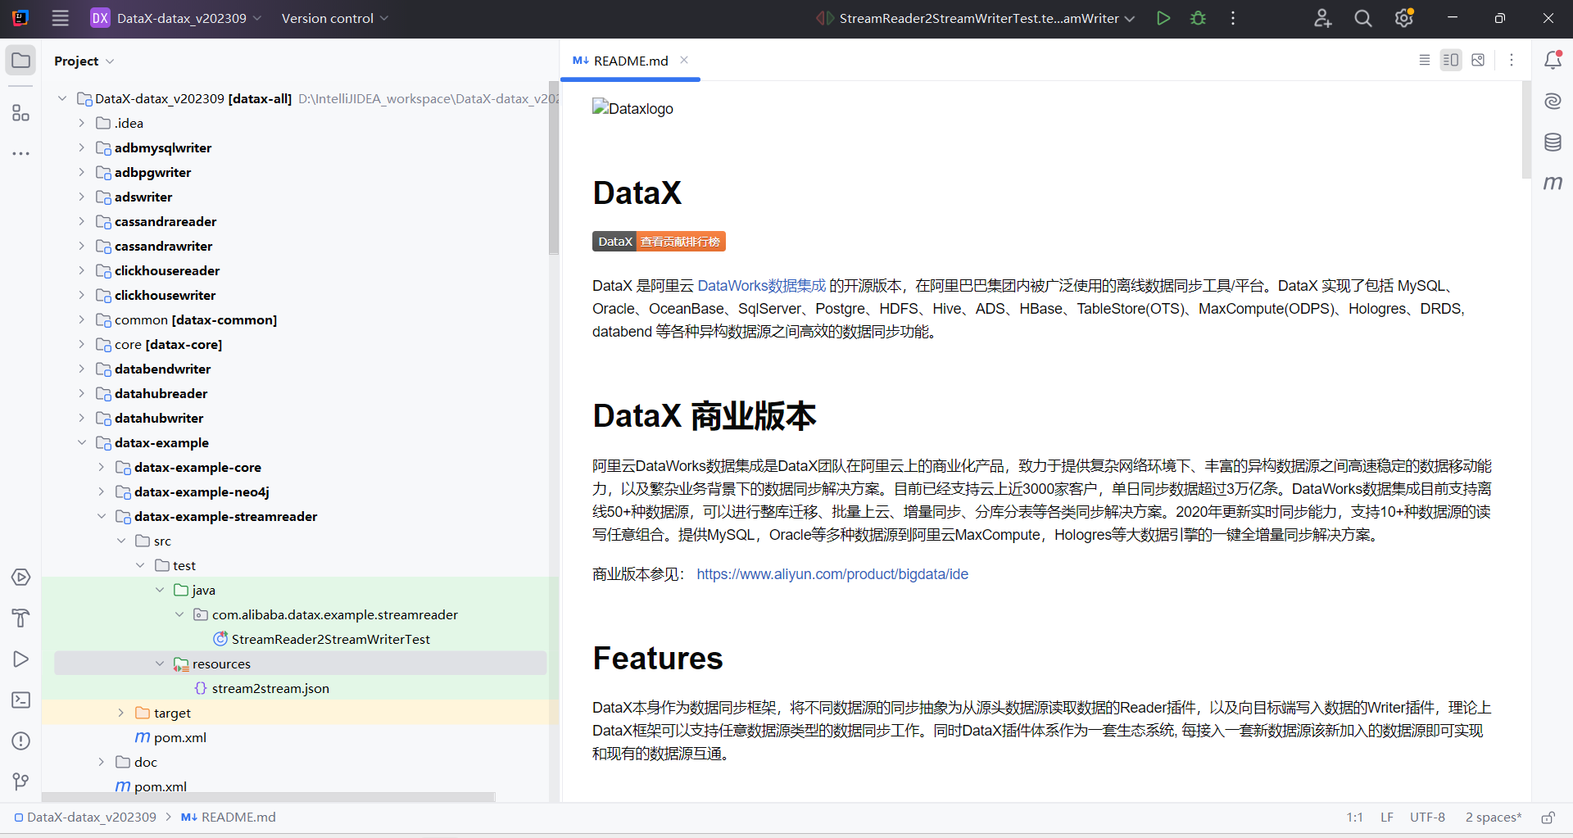Image resolution: width=1573 pixels, height=838 pixels.
Task: Open the Notifications bell
Action: click(1553, 59)
